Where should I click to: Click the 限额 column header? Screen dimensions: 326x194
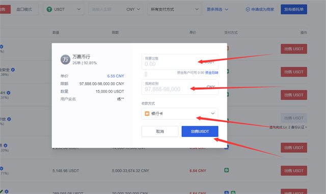pyautogui.click(x=116, y=33)
